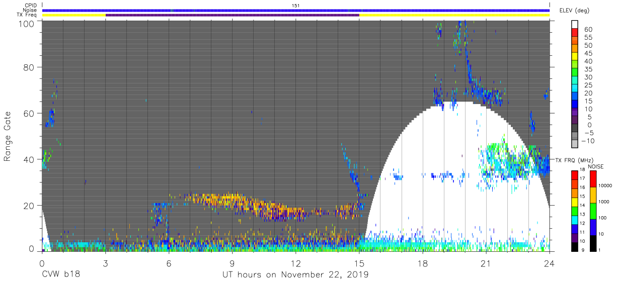This screenshot has width=618, height=285.
Task: Click the x-axis tick label '6'
Action: [x=169, y=263]
